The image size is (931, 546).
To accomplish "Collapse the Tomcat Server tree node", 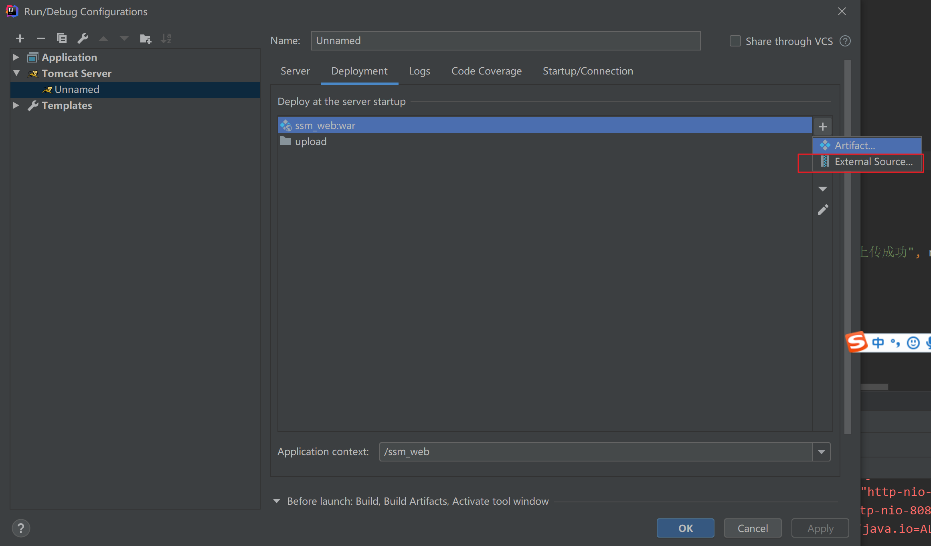I will coord(16,73).
